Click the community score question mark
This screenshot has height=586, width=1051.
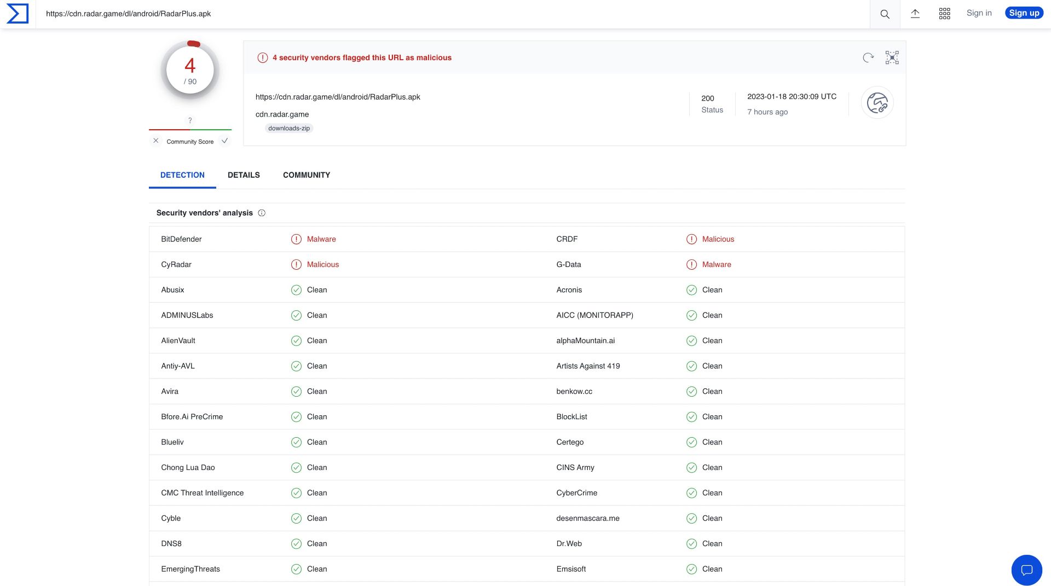tap(190, 120)
